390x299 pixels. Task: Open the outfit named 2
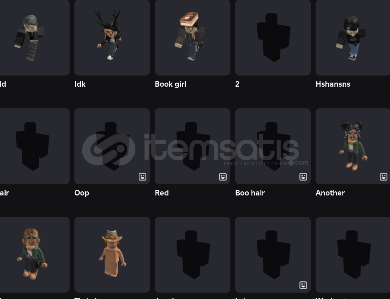pyautogui.click(x=273, y=37)
